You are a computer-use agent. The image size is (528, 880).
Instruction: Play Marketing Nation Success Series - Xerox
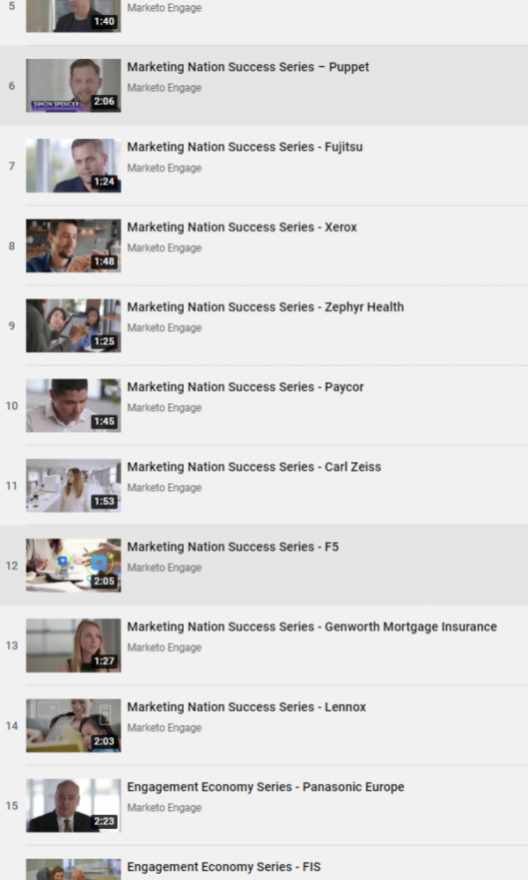click(242, 227)
